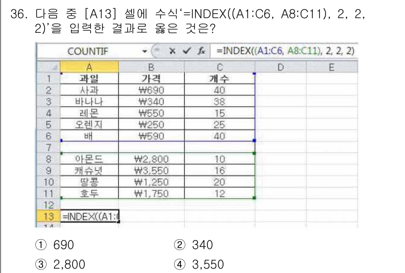Click the cell containing 사과

[x=89, y=90]
